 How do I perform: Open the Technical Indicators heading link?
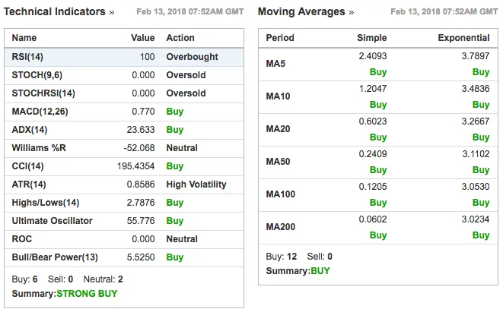(x=54, y=11)
